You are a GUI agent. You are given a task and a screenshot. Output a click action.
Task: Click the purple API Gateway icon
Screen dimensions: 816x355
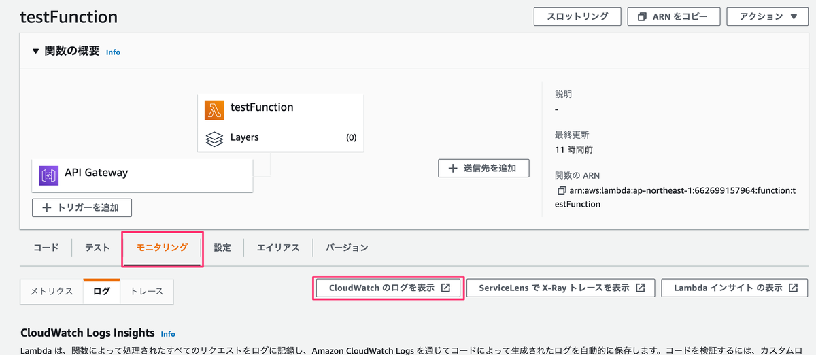(x=49, y=175)
